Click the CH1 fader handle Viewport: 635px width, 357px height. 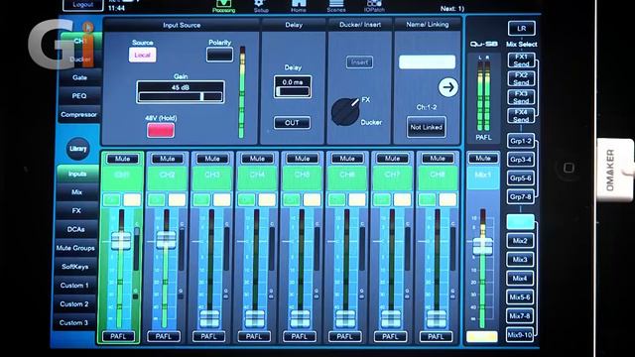[121, 240]
